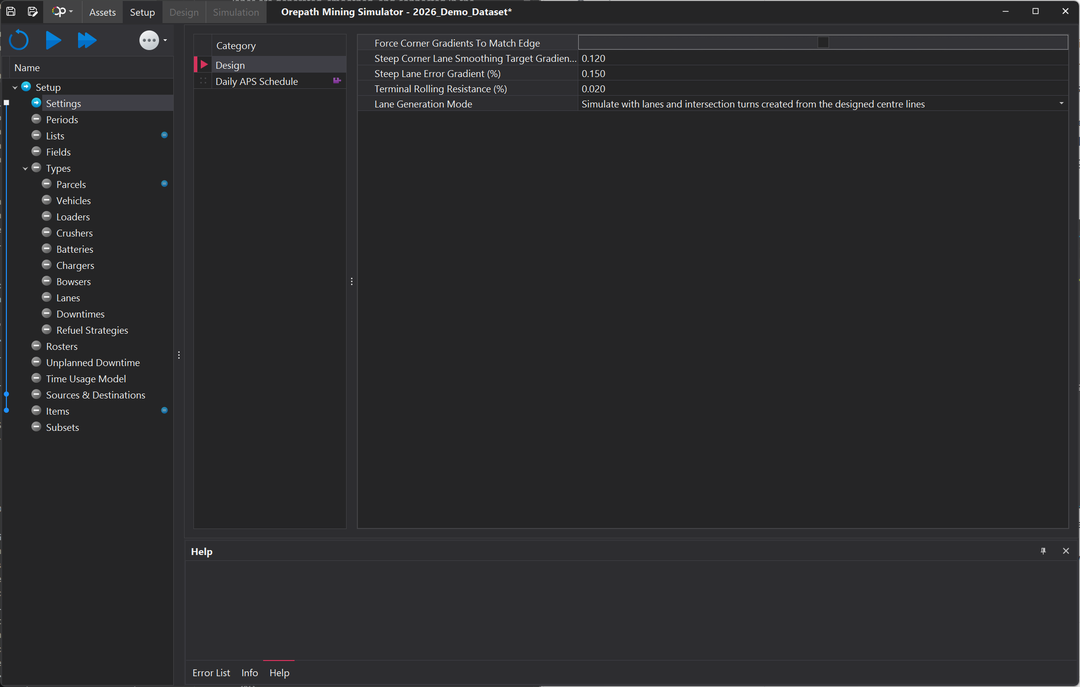Select Refuel Strategies tree item
This screenshot has height=687, width=1080.
92,330
